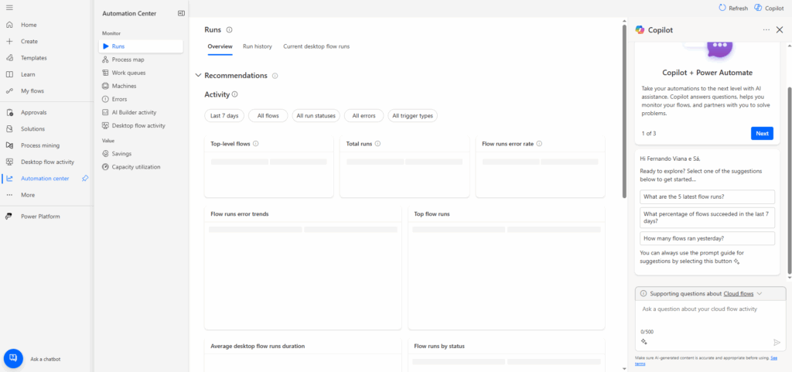
Task: Click the info icon beside Runs heading
Action: click(229, 30)
